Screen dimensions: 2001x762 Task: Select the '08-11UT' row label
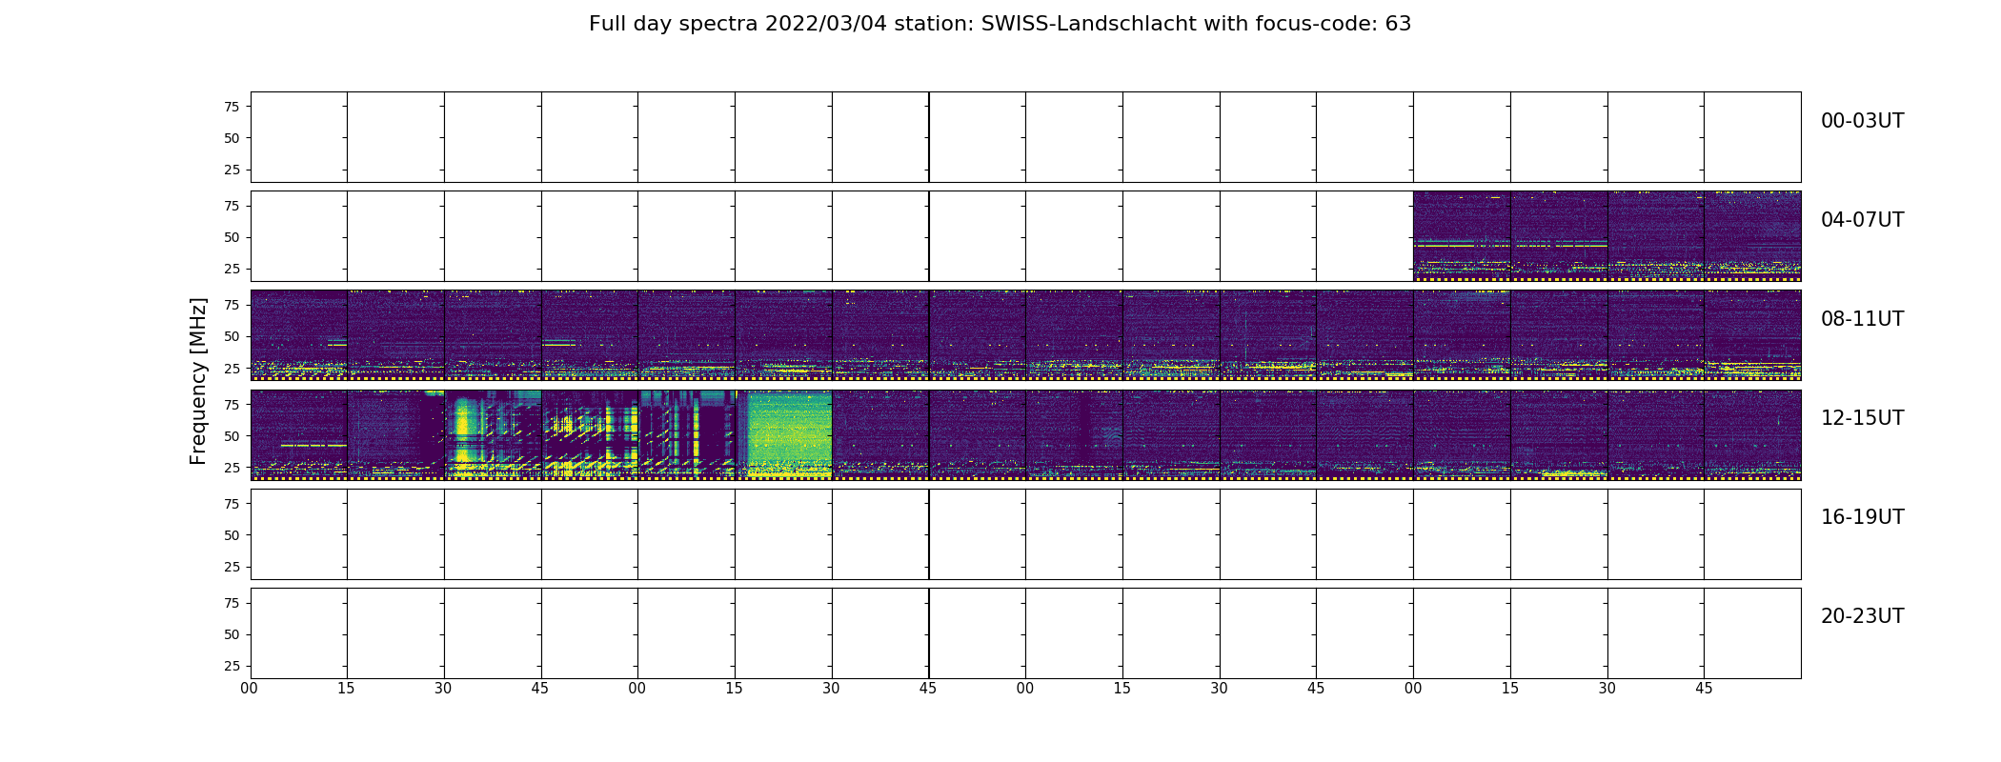pyautogui.click(x=1862, y=319)
